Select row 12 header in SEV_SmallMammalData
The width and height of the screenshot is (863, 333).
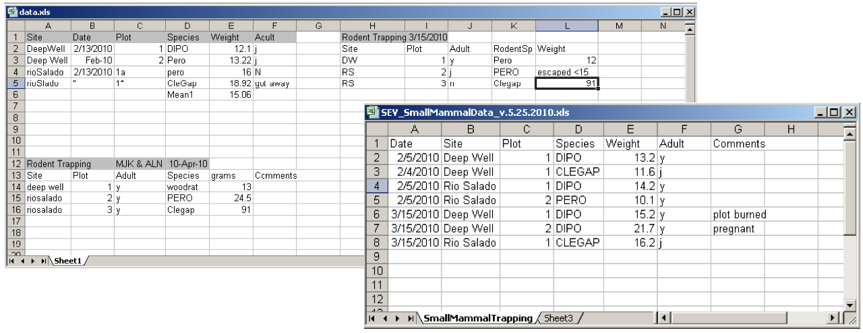click(377, 299)
